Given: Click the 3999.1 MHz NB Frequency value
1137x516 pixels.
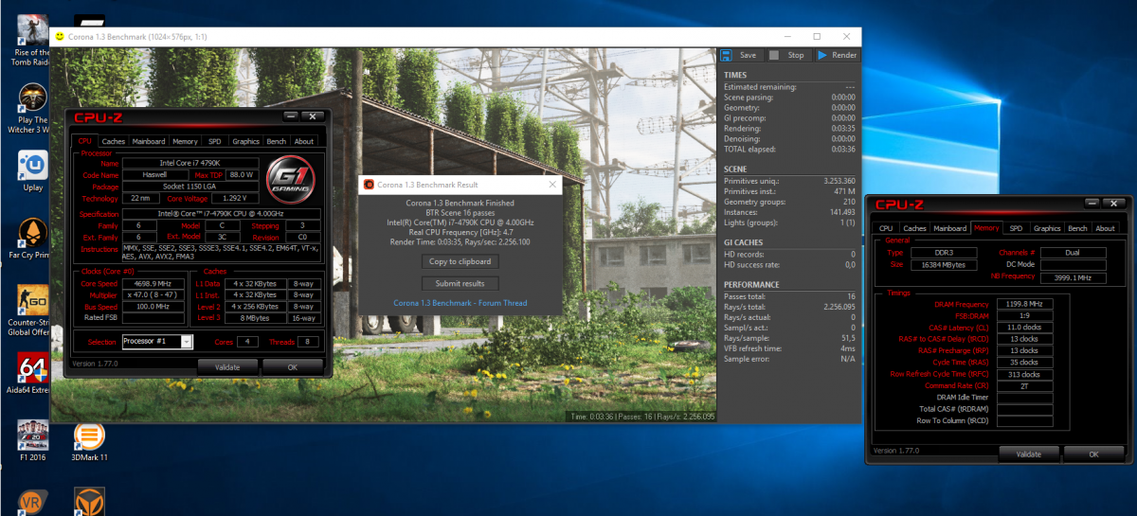Looking at the screenshot, I should click(x=1072, y=277).
